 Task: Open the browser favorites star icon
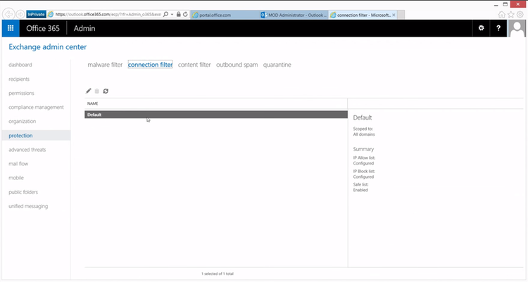pos(511,14)
